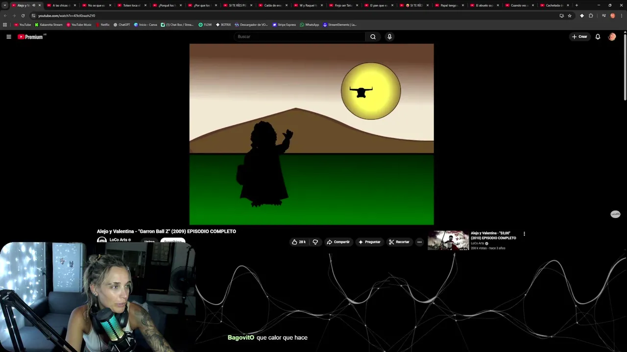Screen dimensions: 627x352
Task: Open the StreamElements bookmark
Action: [x=339, y=24]
